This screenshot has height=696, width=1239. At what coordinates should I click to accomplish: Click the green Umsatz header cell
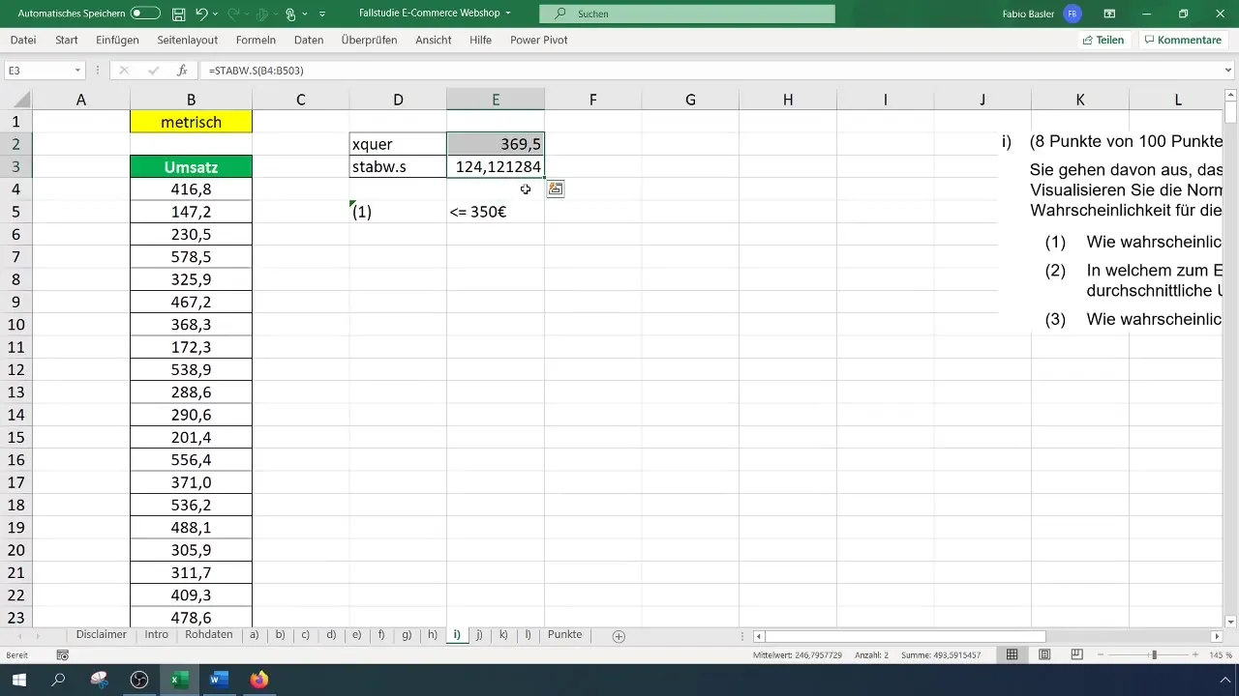pyautogui.click(x=191, y=167)
